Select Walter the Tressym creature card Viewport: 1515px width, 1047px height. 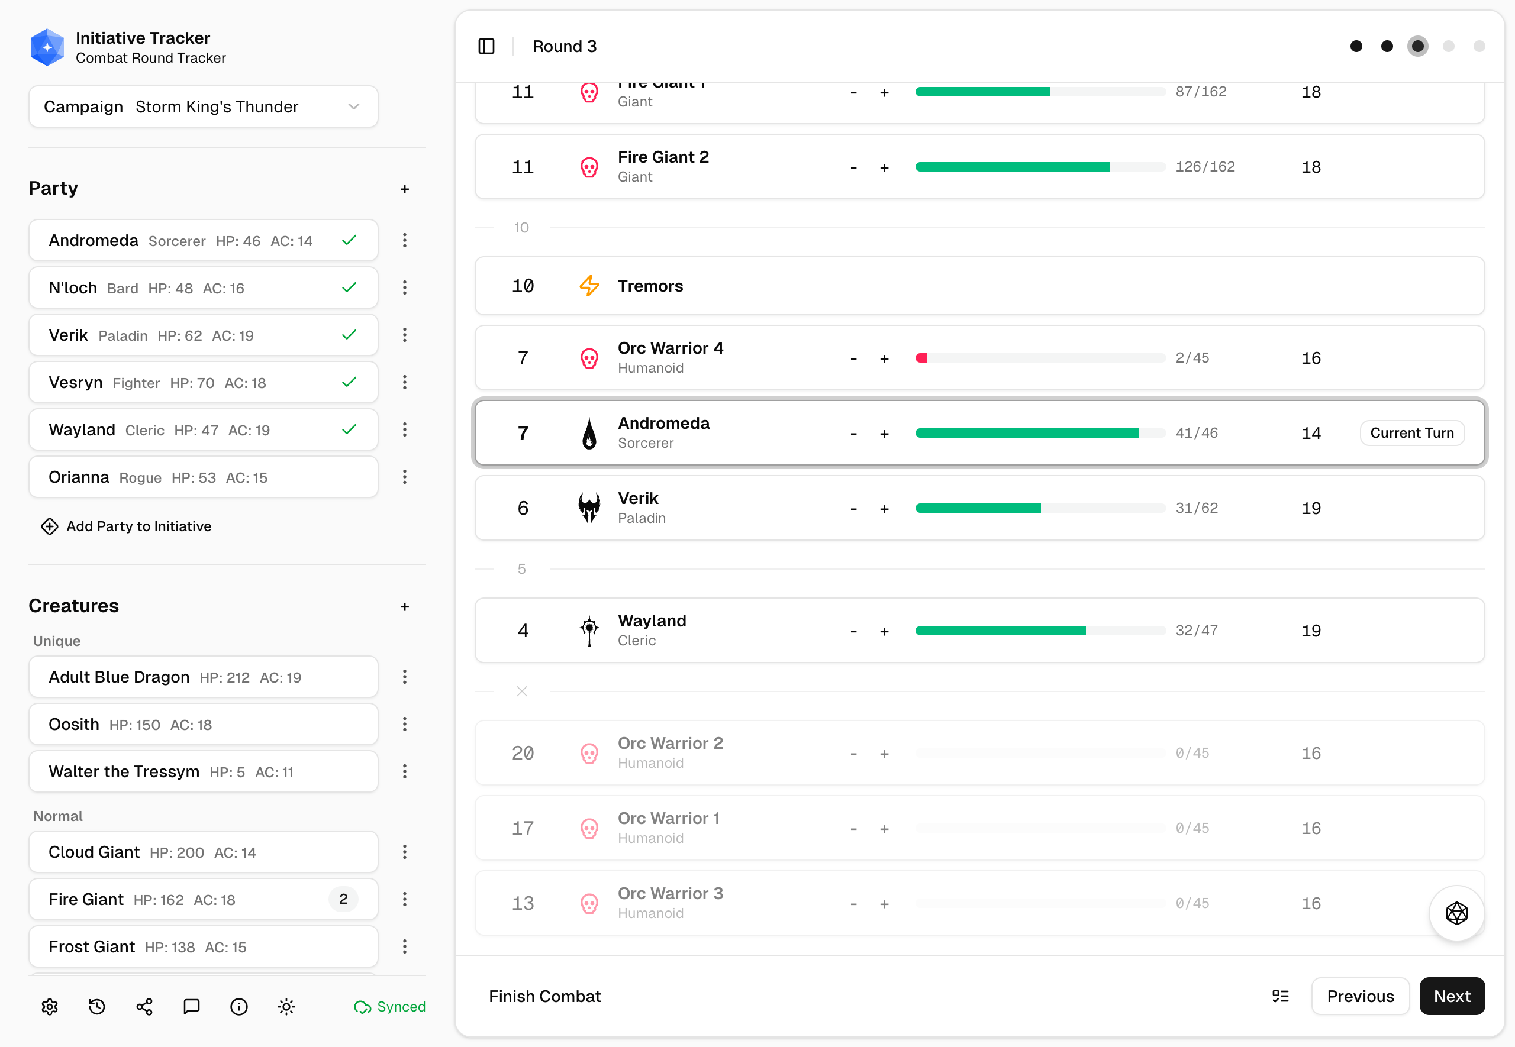(204, 771)
